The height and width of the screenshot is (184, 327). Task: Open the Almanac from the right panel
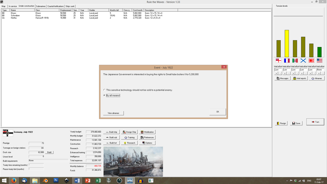point(317,78)
